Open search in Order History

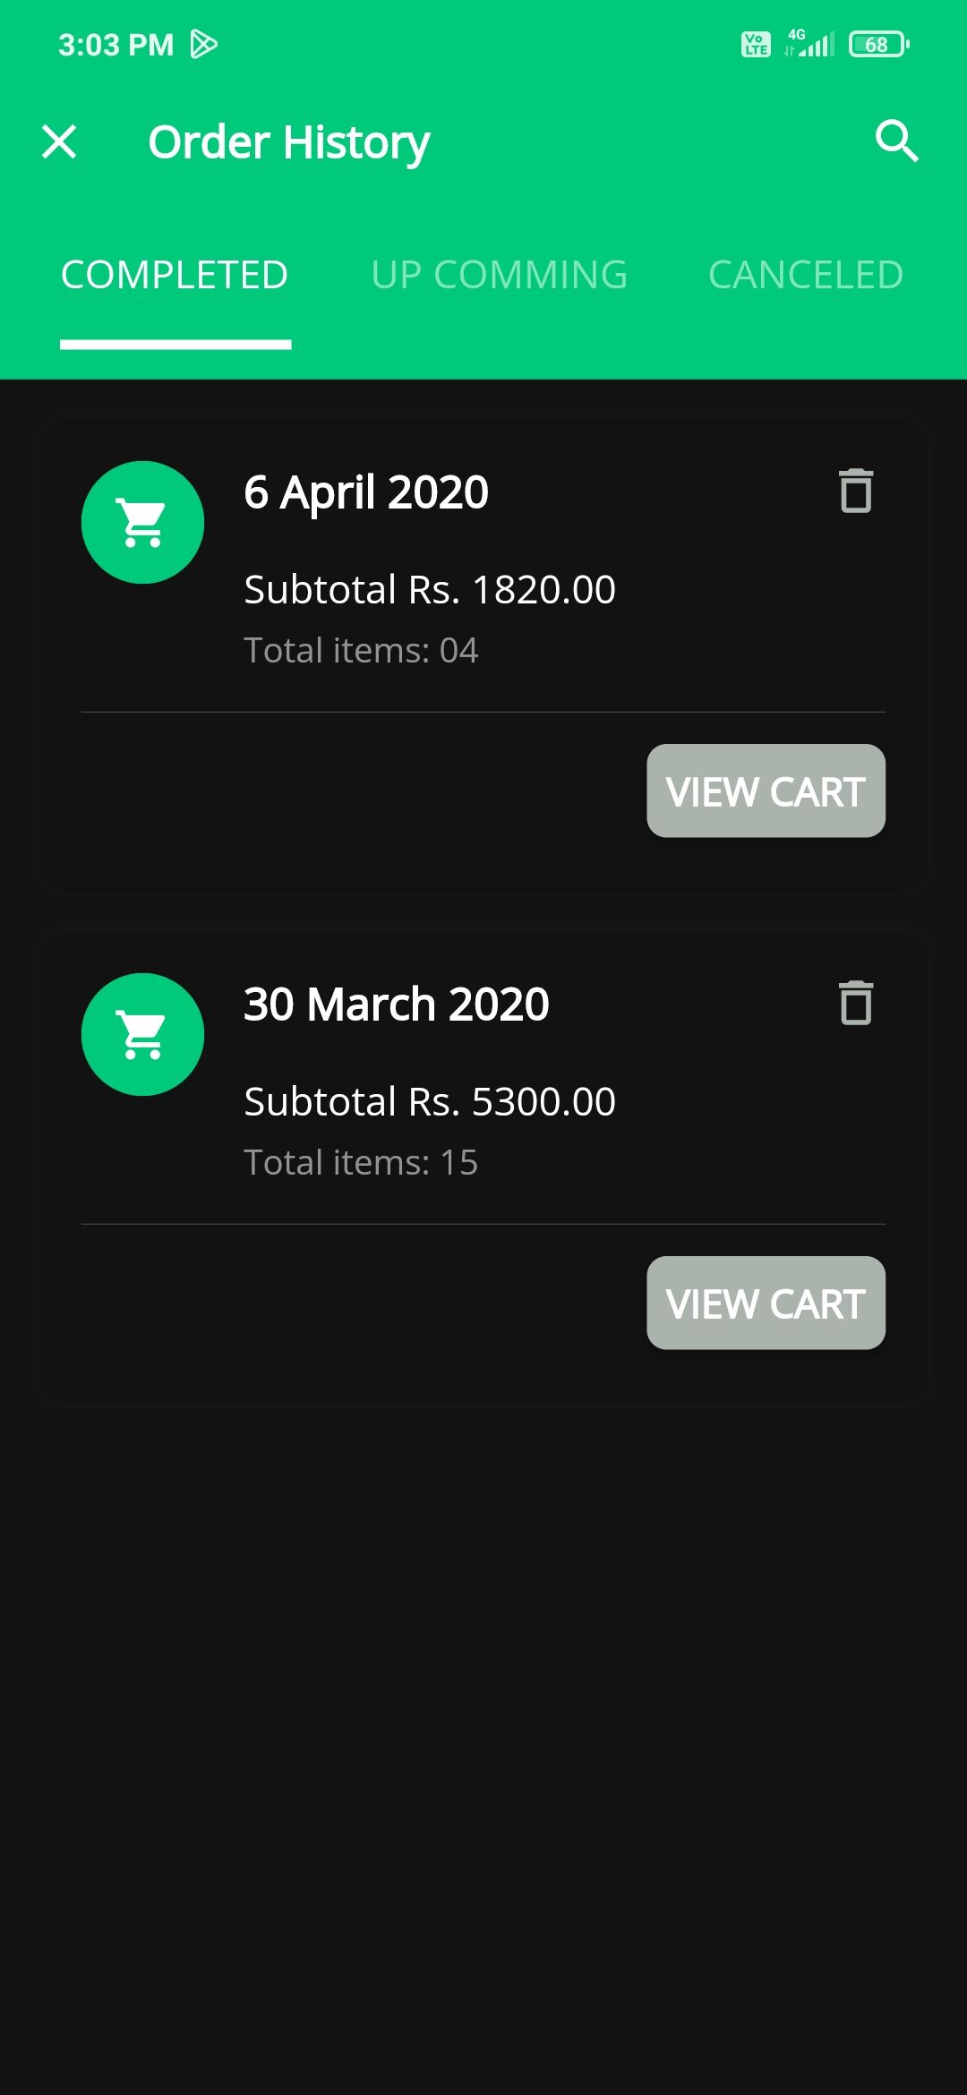[896, 141]
